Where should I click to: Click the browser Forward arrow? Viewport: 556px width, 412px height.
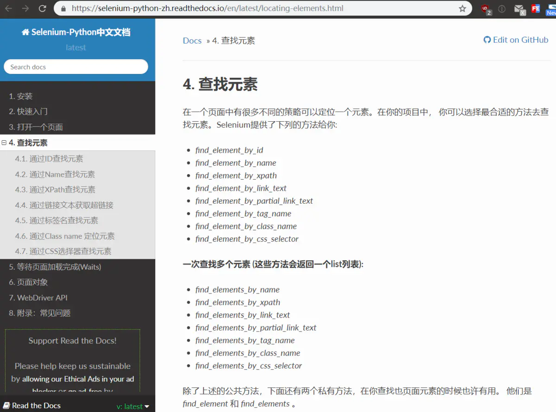(25, 8)
